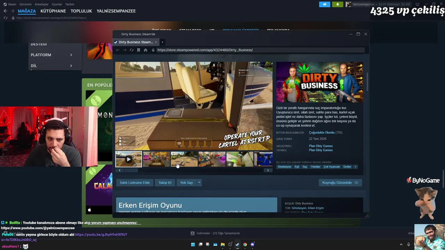Expand the Yok Say dropdown arrow
This screenshot has width=445, height=250.
pos(199,183)
